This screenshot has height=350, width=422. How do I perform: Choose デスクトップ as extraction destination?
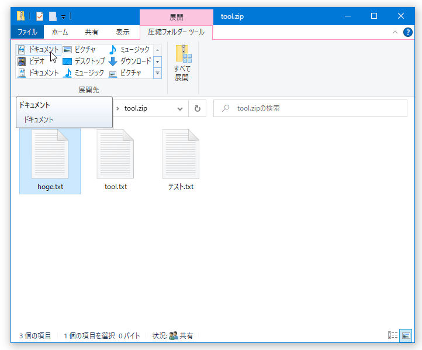(84, 61)
